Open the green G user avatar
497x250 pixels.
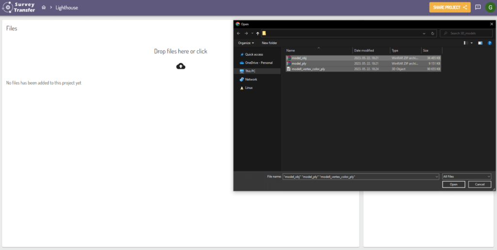[x=490, y=7]
